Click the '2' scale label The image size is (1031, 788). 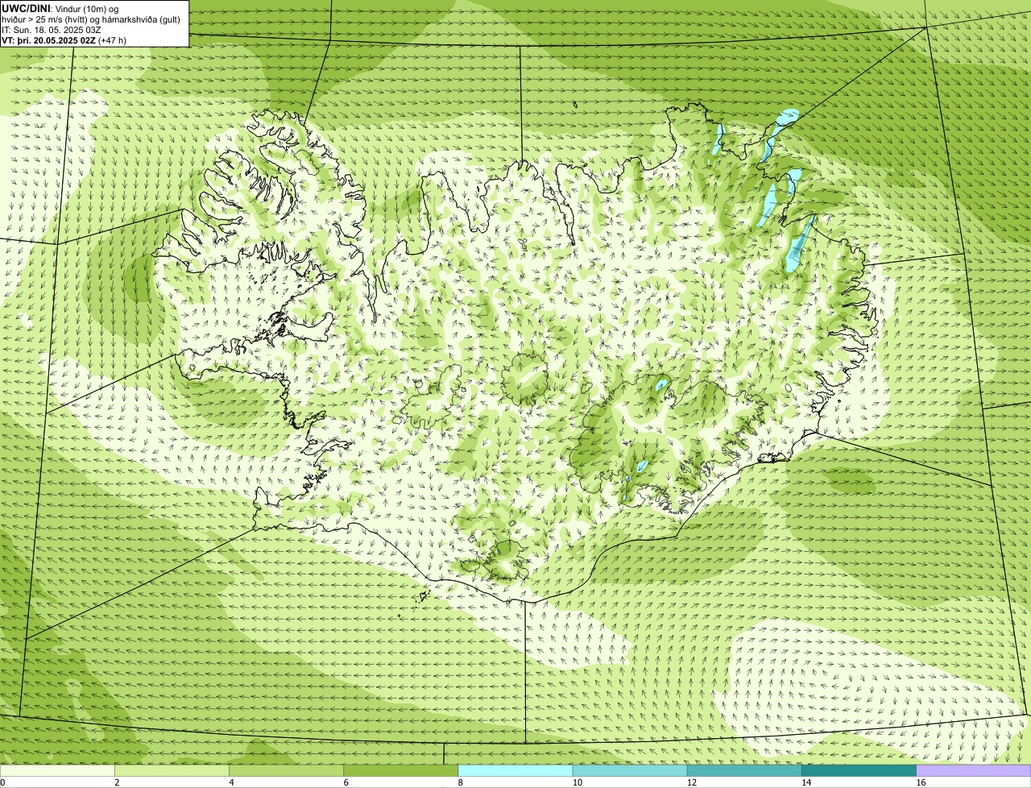117,782
